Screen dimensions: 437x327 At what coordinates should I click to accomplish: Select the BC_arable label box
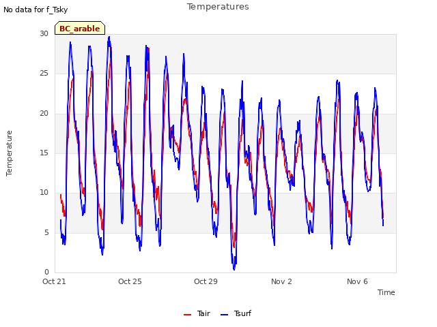pyautogui.click(x=80, y=28)
